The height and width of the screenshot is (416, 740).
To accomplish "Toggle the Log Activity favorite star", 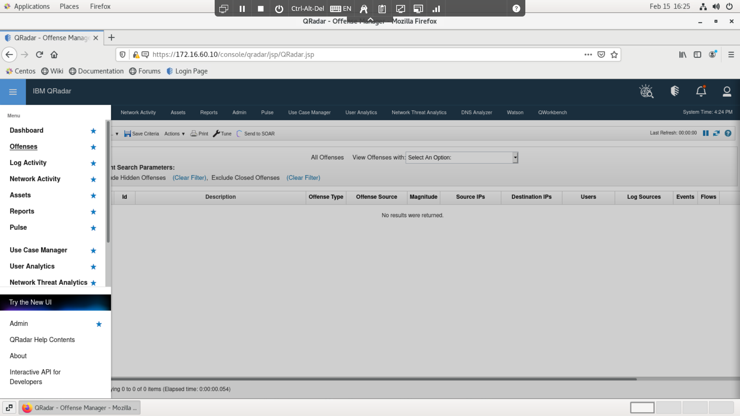I will [x=93, y=163].
